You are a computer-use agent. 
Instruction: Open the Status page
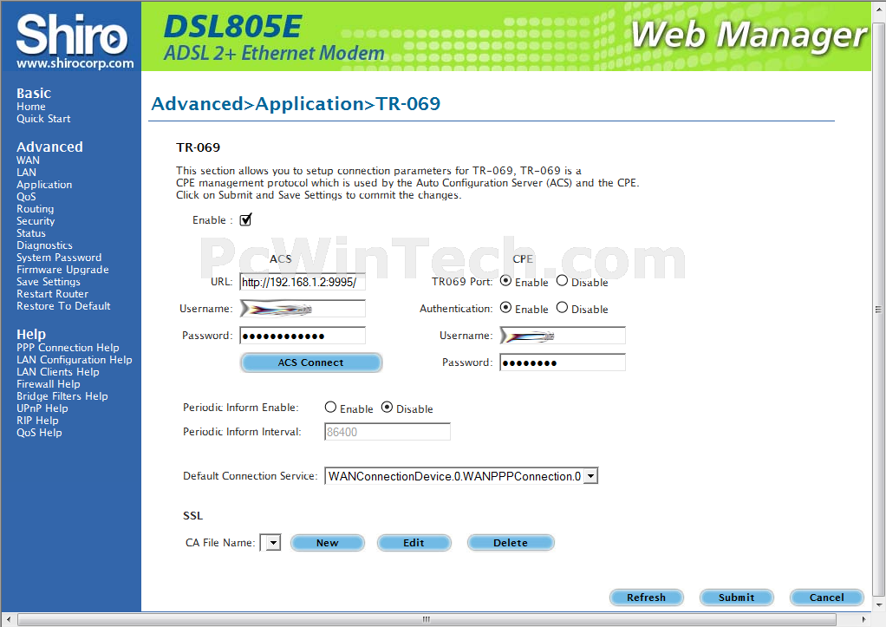click(x=31, y=233)
